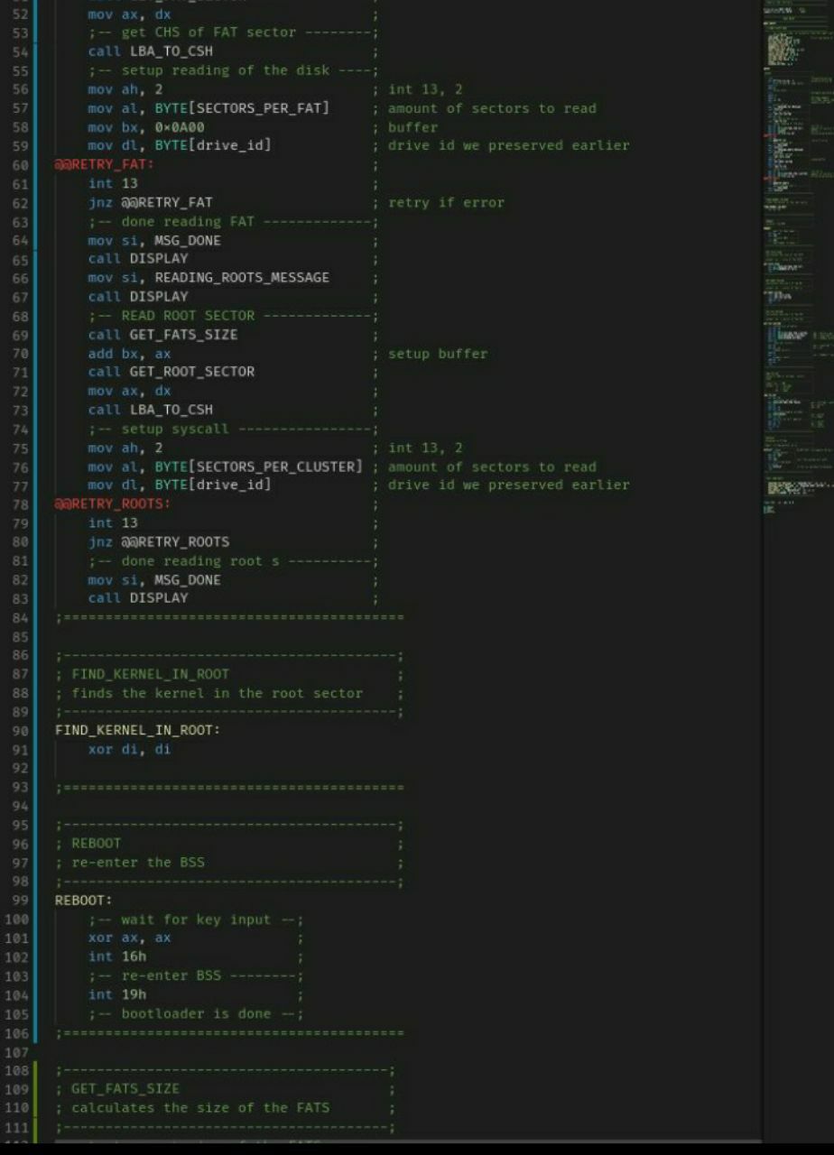This screenshot has height=1155, width=834.
Task: Click line number 90 in the gutter
Action: tap(20, 731)
